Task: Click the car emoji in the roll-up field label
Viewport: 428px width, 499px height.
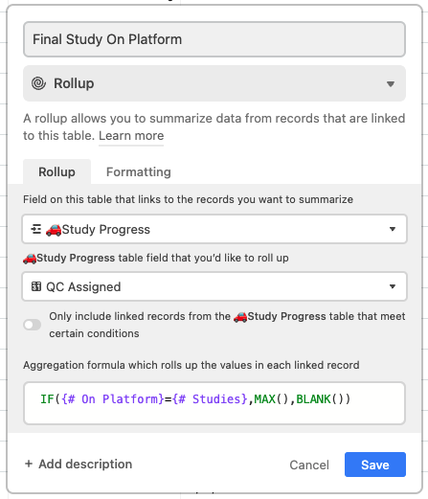Action: pyautogui.click(x=30, y=258)
